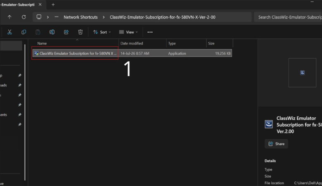Open the Sort dropdown
The image size is (322, 186).
coord(102,32)
